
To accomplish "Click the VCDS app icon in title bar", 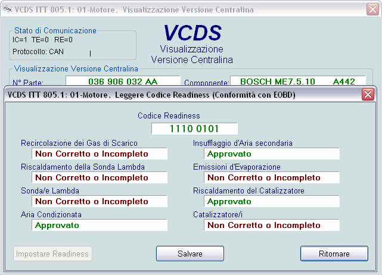I will tap(7, 10).
